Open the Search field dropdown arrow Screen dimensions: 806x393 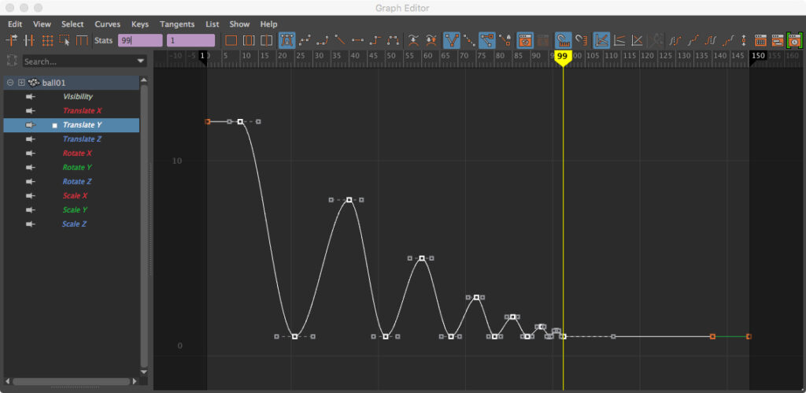click(x=141, y=61)
